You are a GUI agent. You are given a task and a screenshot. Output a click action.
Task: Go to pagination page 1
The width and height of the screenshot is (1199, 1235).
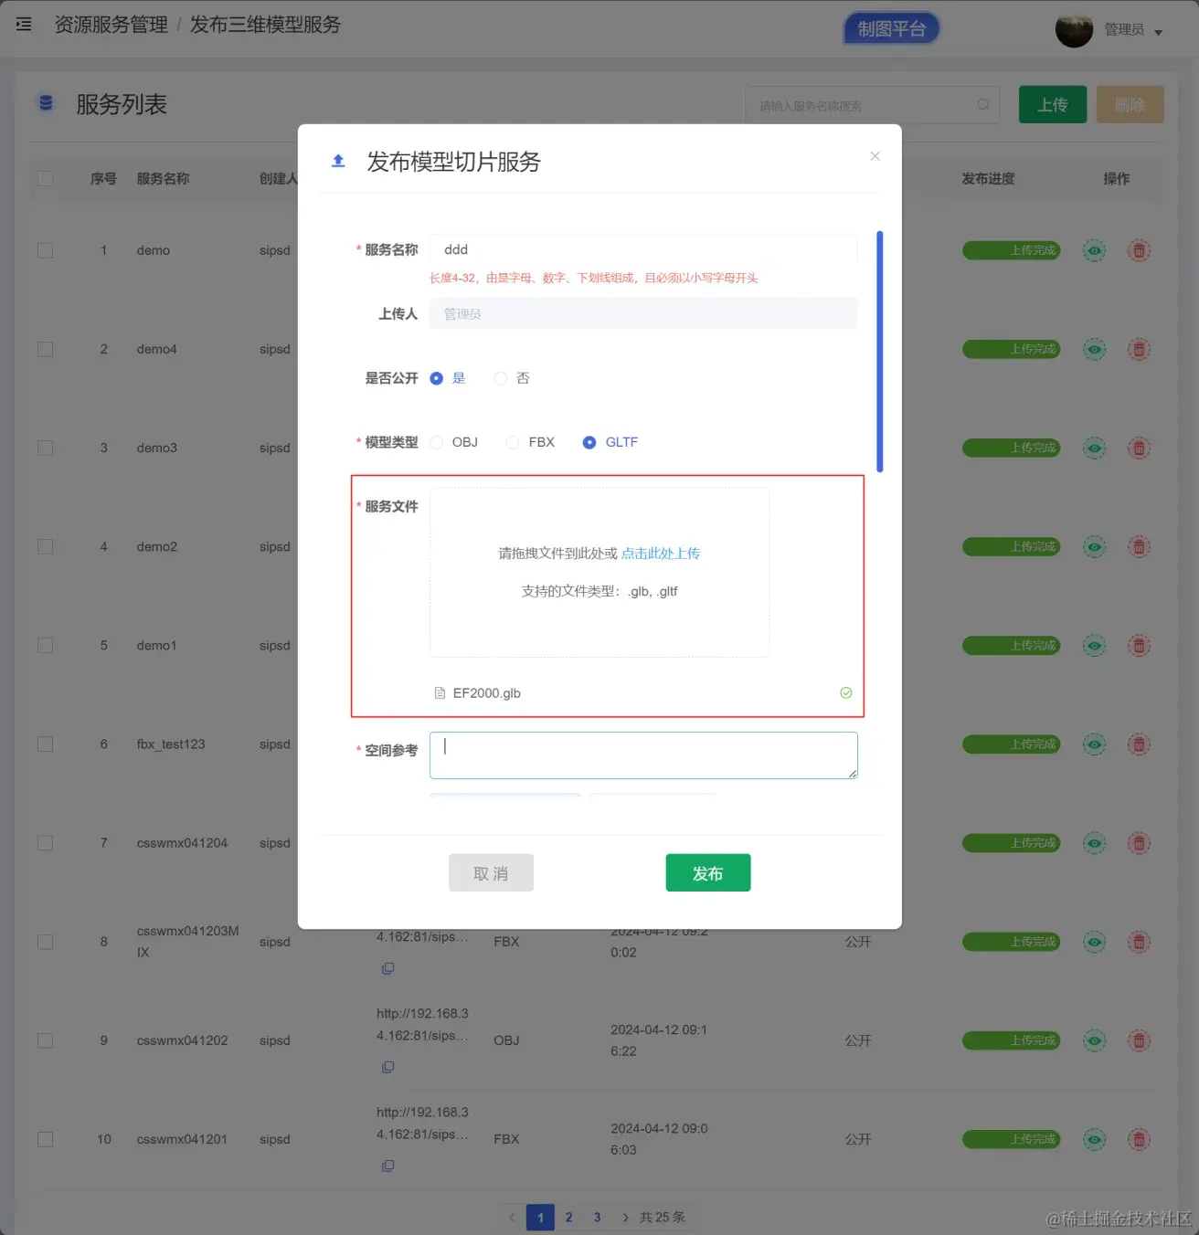[x=540, y=1217]
